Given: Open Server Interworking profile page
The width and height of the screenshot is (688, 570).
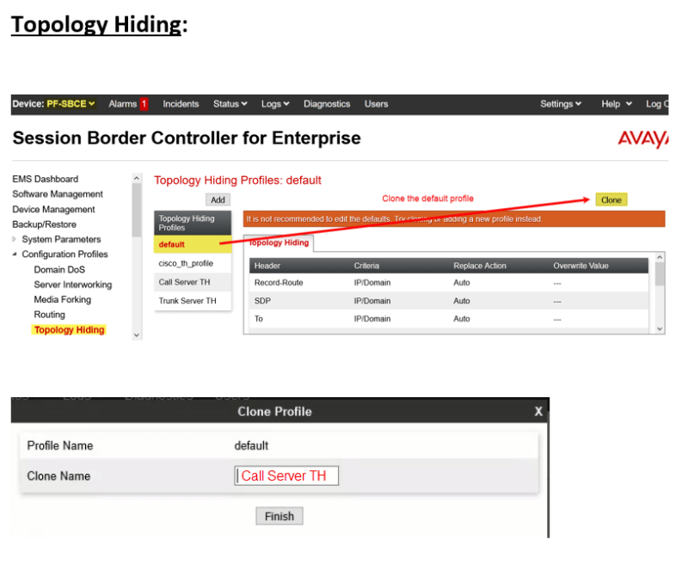Looking at the screenshot, I should pyautogui.click(x=73, y=285).
